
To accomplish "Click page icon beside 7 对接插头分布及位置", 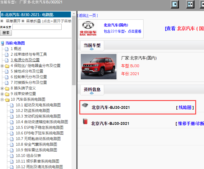I will click(x=7, y=83).
